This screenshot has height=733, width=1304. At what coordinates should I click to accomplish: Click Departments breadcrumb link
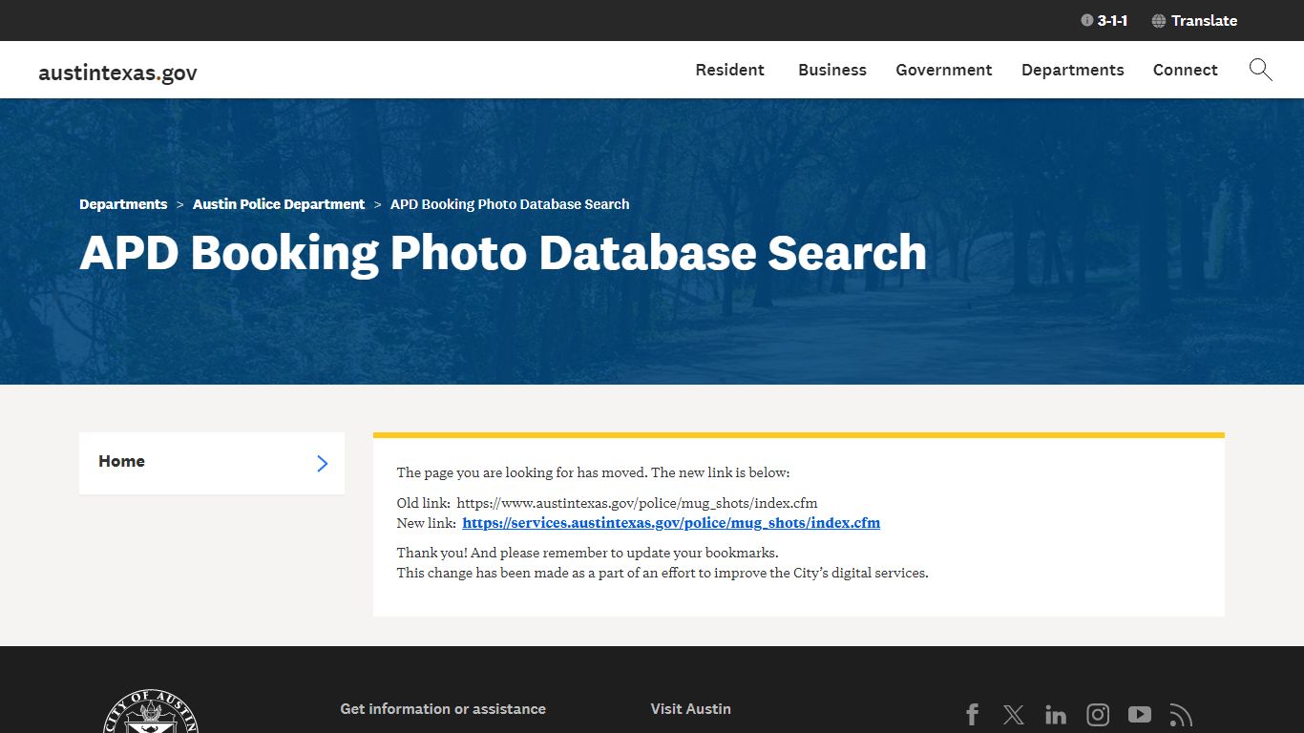(x=123, y=204)
